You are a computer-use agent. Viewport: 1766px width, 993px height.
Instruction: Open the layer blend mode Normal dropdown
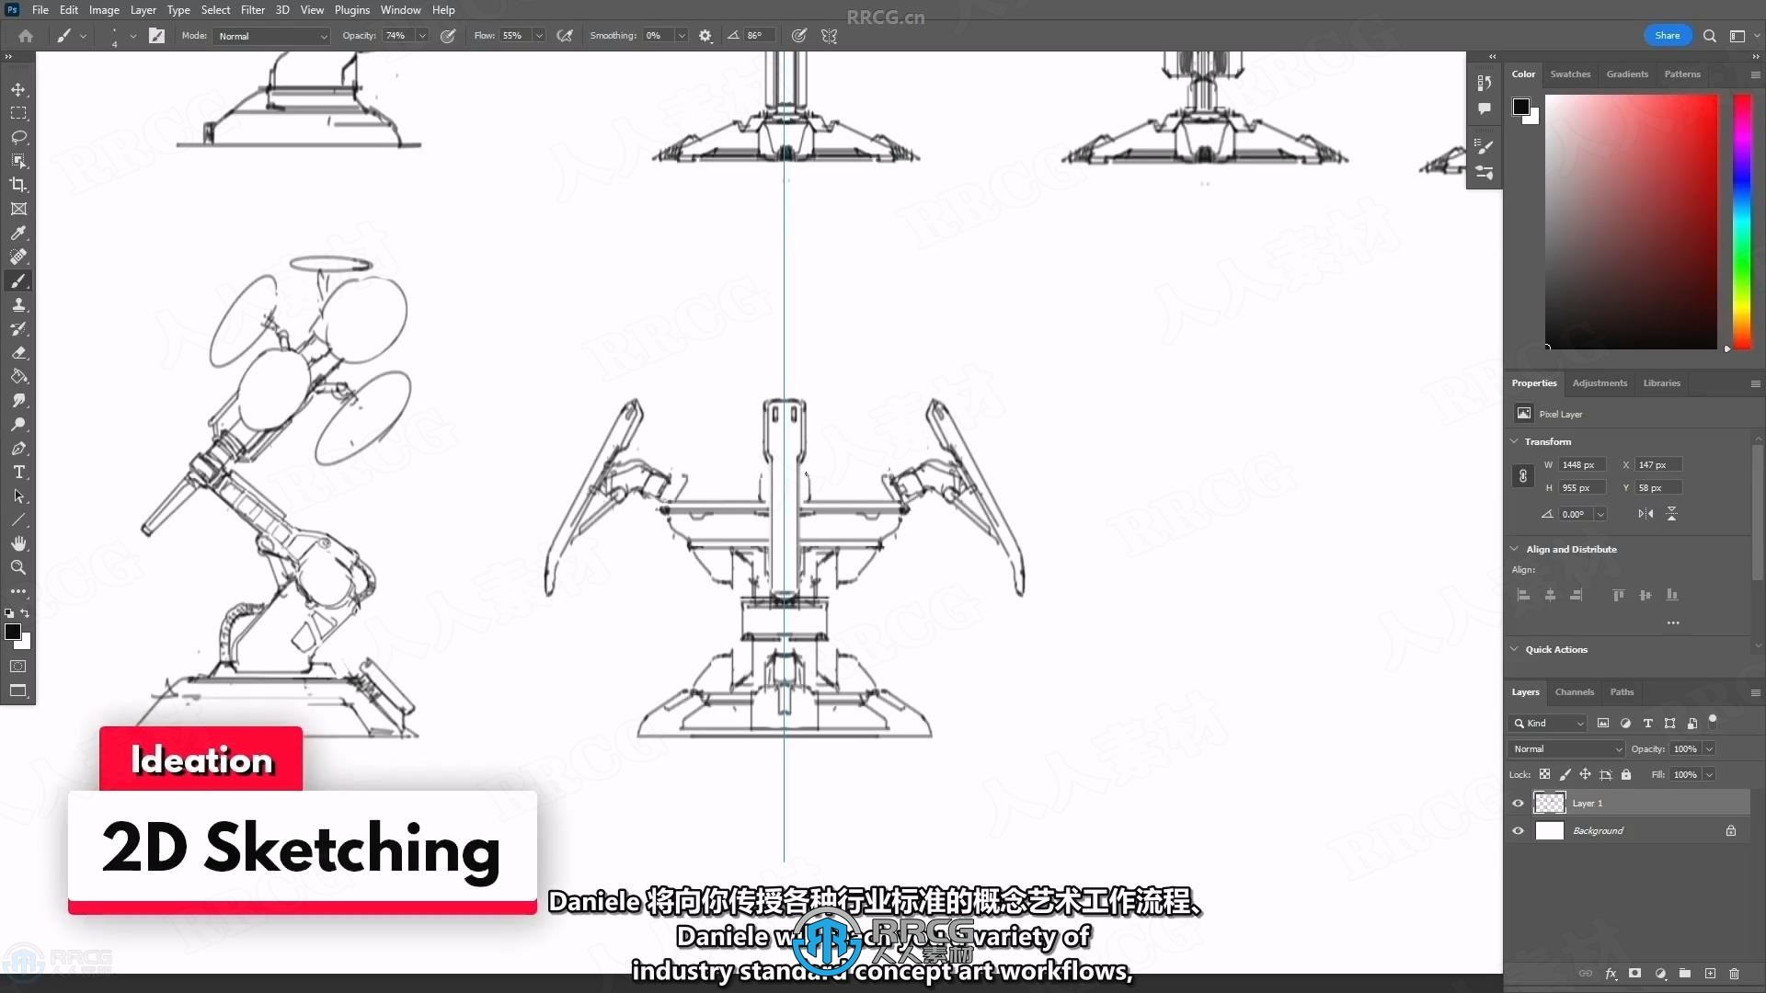point(1566,748)
